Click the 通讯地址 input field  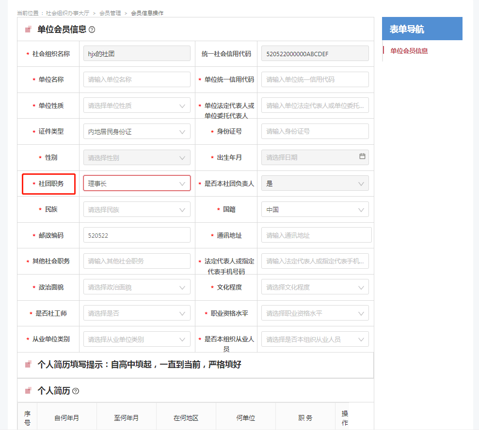316,235
